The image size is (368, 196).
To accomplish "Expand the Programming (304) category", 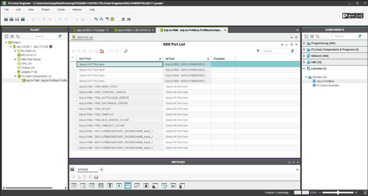I will 304,44.
